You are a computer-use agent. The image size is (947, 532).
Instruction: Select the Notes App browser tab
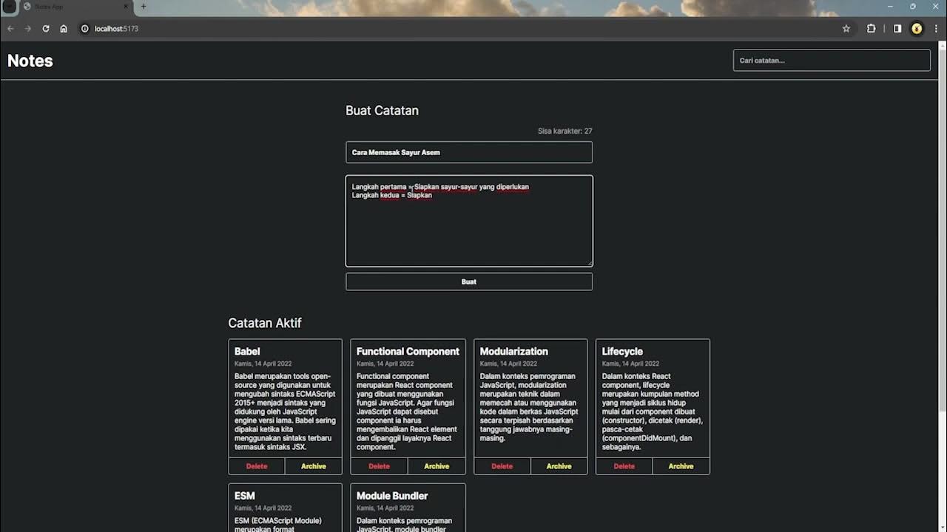[77, 7]
